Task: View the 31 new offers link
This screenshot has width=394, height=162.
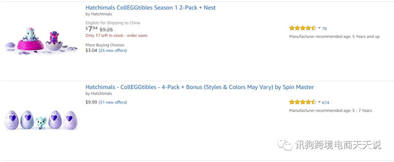Action: 113,102
